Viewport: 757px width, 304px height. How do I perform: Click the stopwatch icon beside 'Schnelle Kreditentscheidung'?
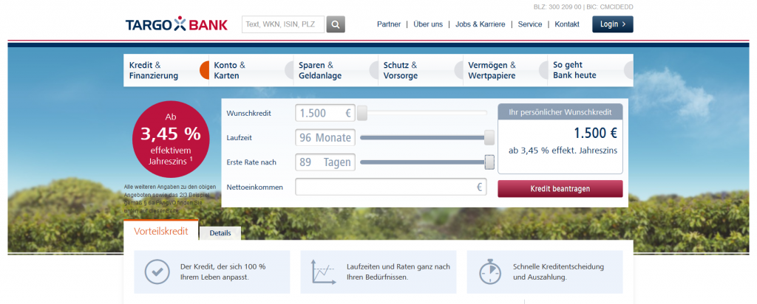[490, 272]
